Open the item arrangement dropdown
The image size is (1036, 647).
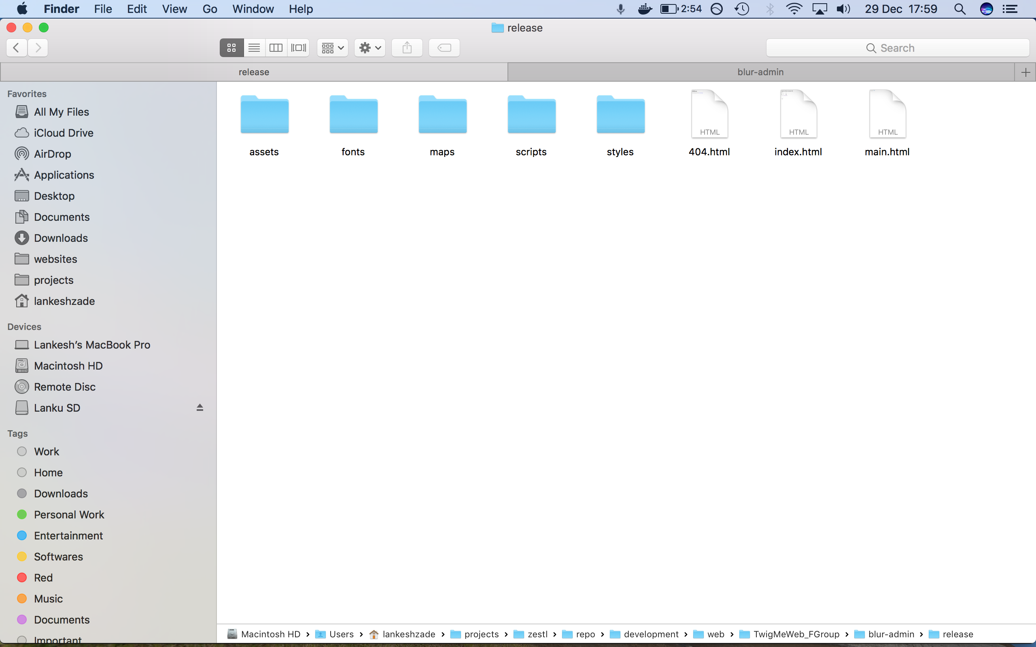[332, 47]
